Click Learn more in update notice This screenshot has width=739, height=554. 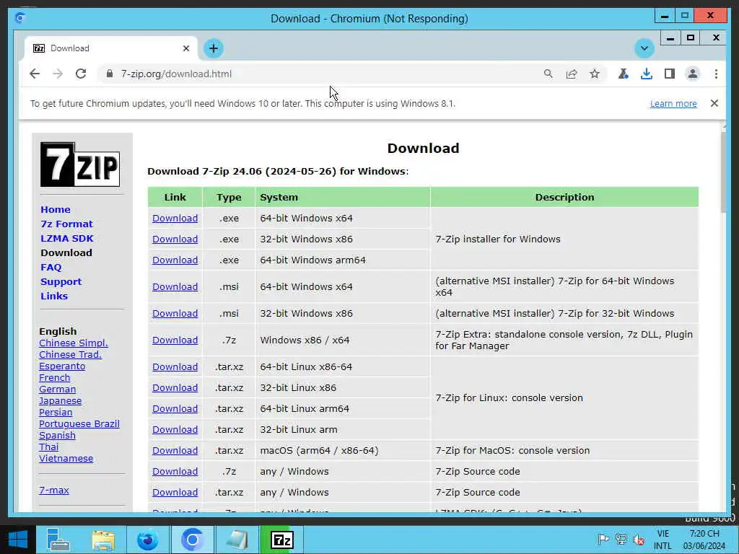[673, 104]
